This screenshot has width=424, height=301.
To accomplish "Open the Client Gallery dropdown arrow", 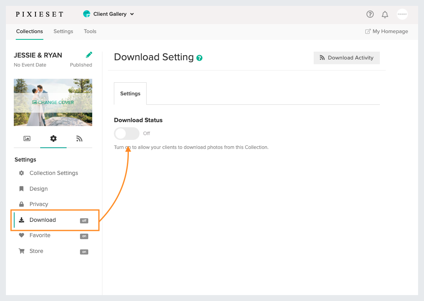I will (x=132, y=14).
